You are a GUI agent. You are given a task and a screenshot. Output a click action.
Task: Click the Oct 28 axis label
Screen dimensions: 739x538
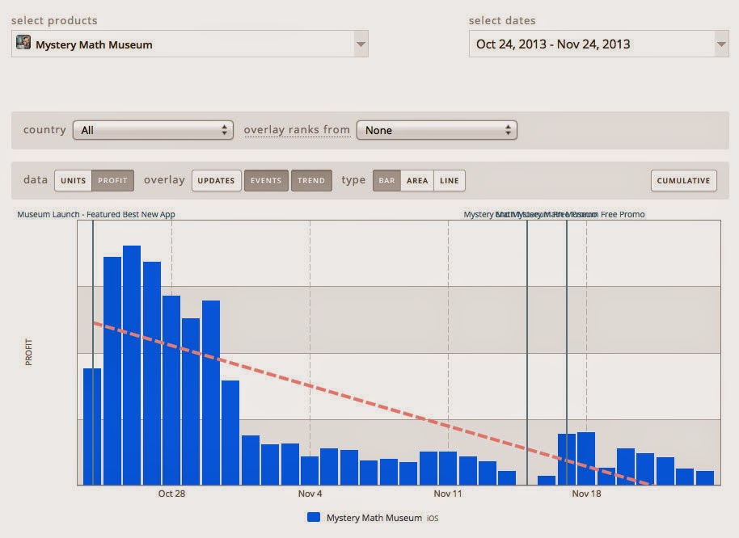[171, 494]
